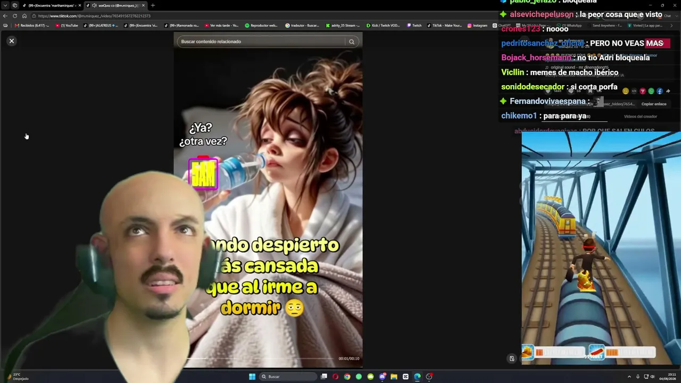Open the 'Twitch' bookmark
This screenshot has height=383, width=681.
[414, 26]
